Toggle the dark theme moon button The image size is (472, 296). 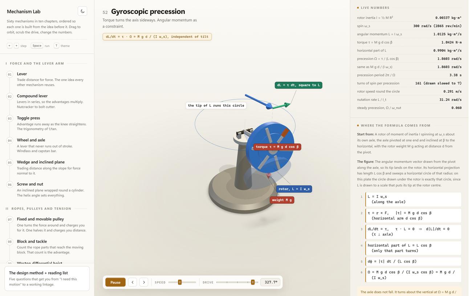[82, 11]
